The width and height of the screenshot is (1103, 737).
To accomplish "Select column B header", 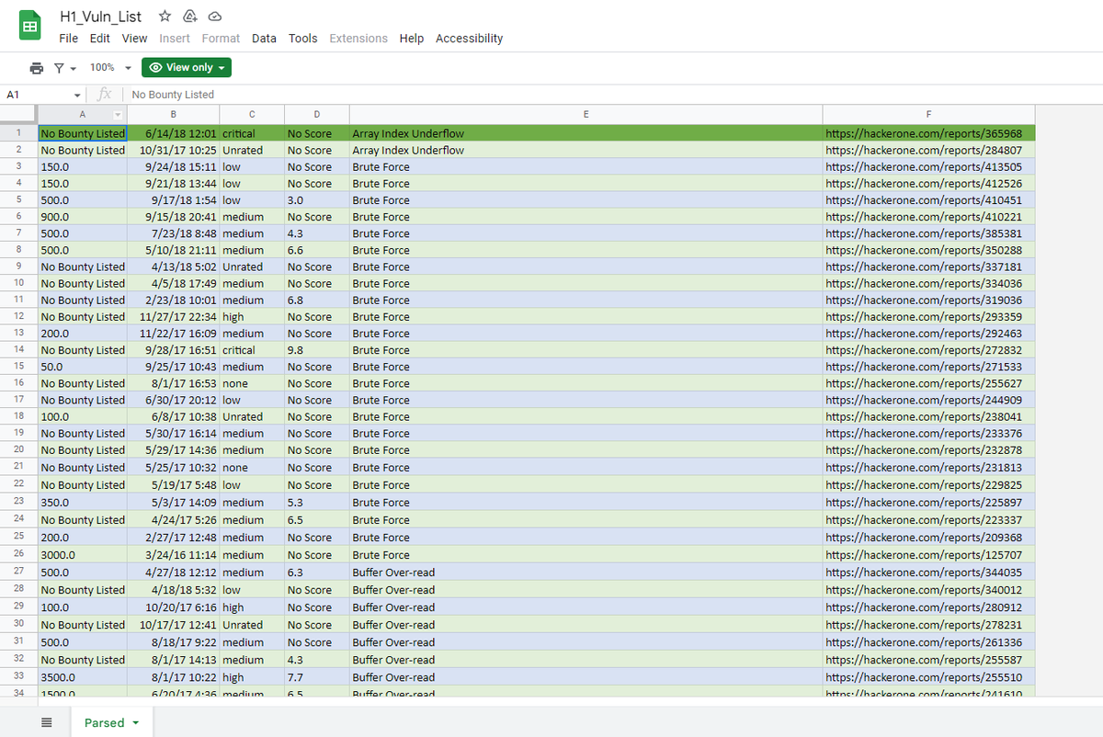I will [x=173, y=114].
